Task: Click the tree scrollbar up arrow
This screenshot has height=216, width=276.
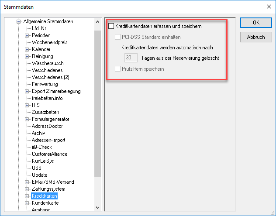Action: point(98,22)
